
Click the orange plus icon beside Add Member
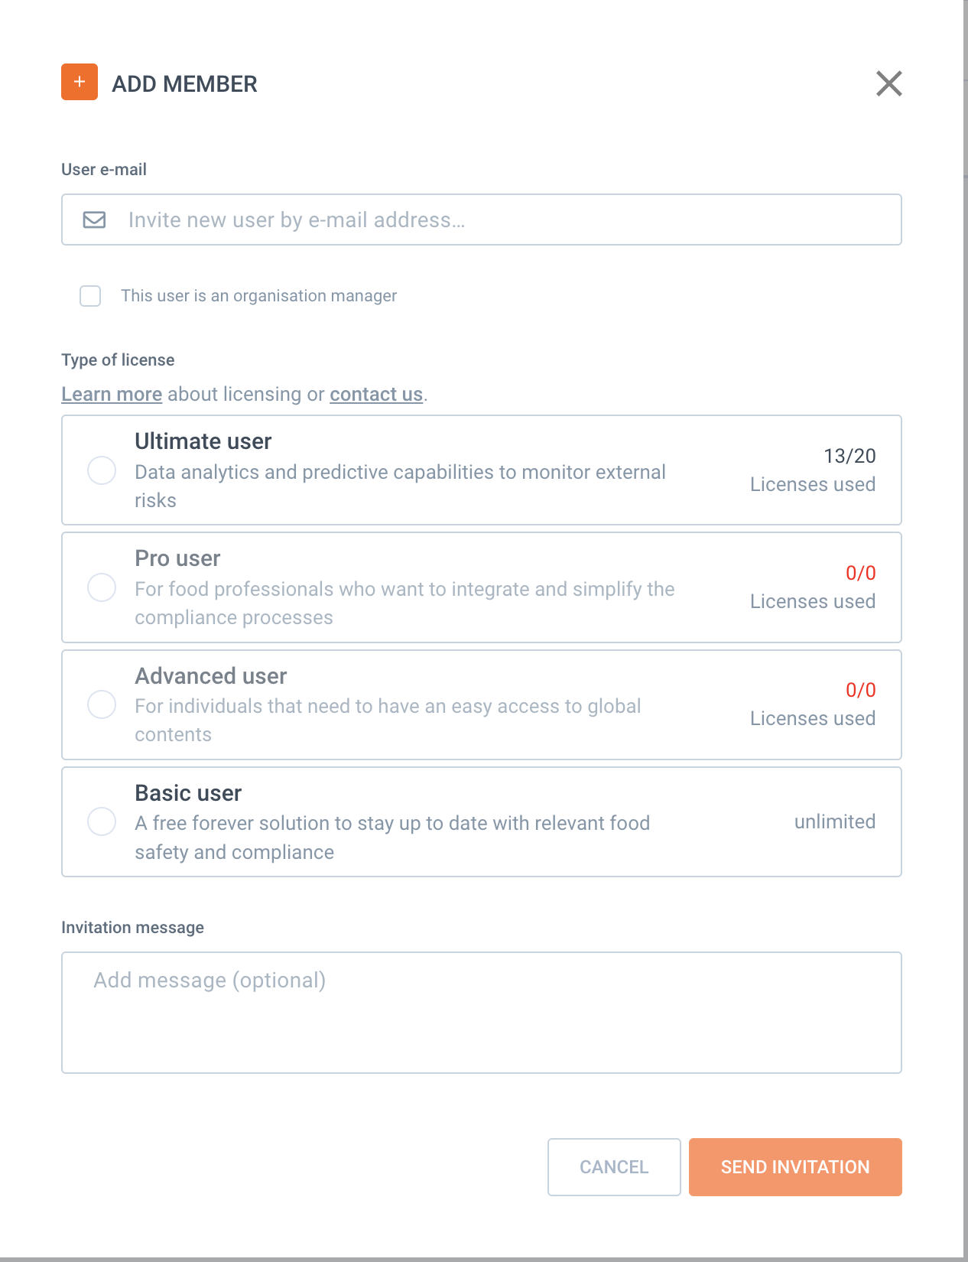coord(80,82)
